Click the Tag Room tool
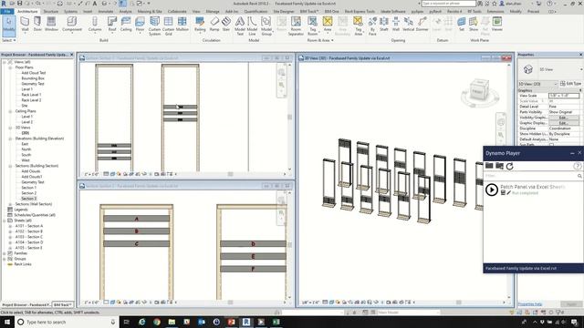584x328 pixels. 312,26
